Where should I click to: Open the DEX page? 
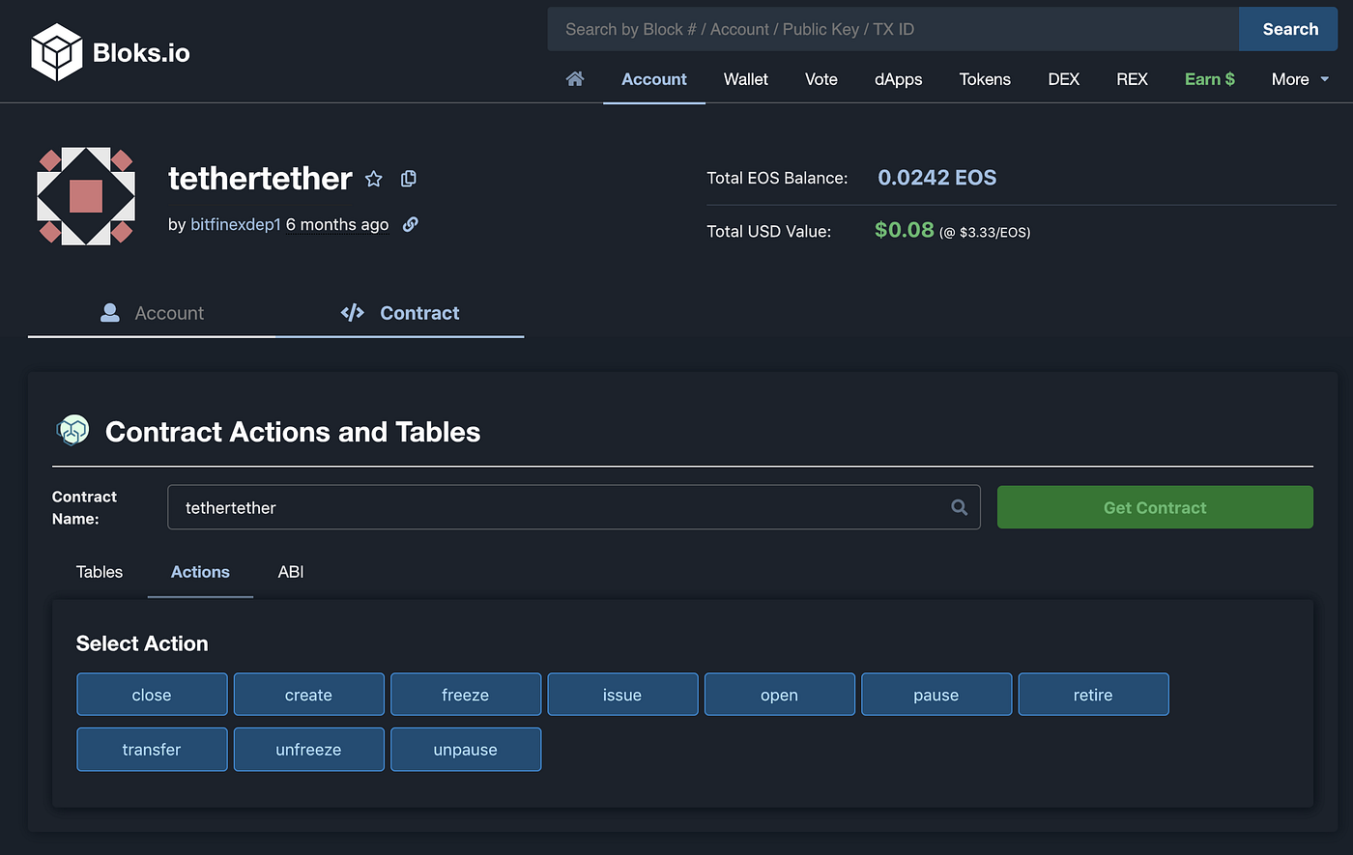(1064, 79)
